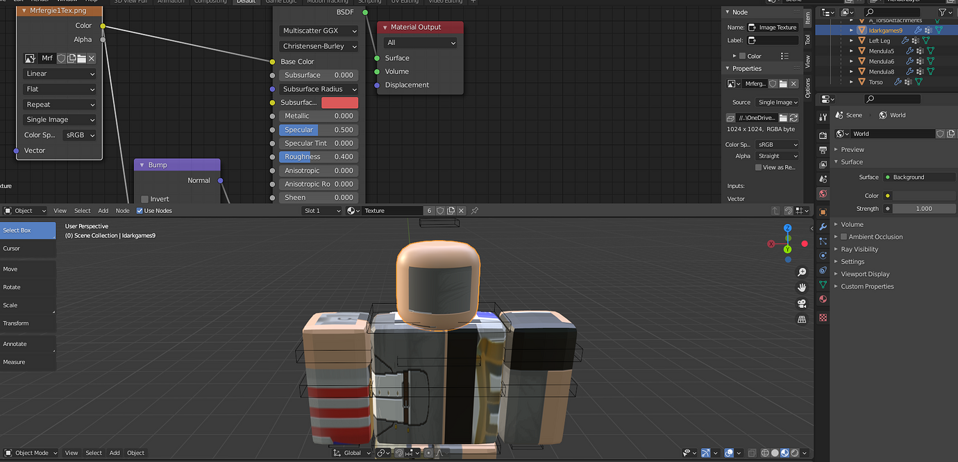Open the Alpha Straight dropdown
Viewport: 958px width, 462px height.
(x=777, y=156)
